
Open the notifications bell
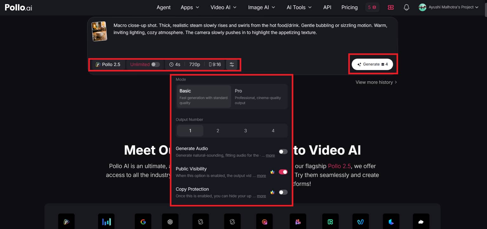pos(406,7)
